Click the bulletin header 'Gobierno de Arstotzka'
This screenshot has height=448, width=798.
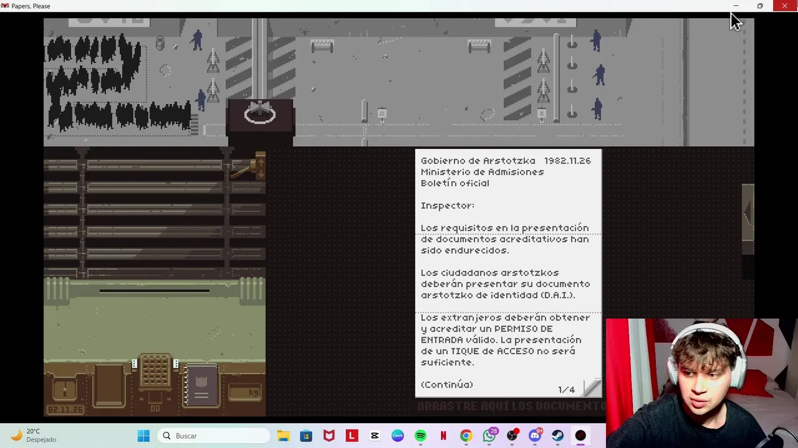point(479,161)
